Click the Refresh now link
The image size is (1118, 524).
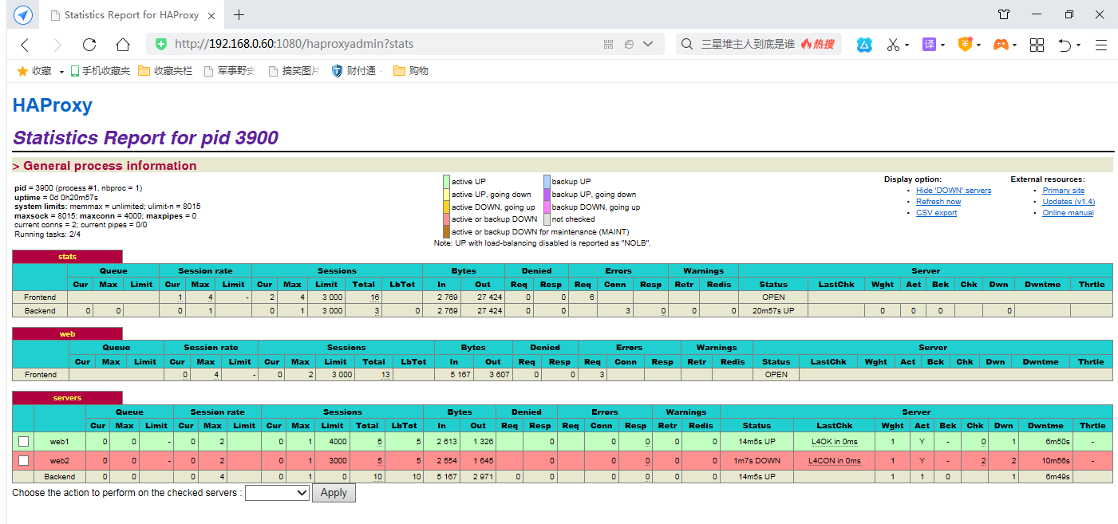(938, 202)
